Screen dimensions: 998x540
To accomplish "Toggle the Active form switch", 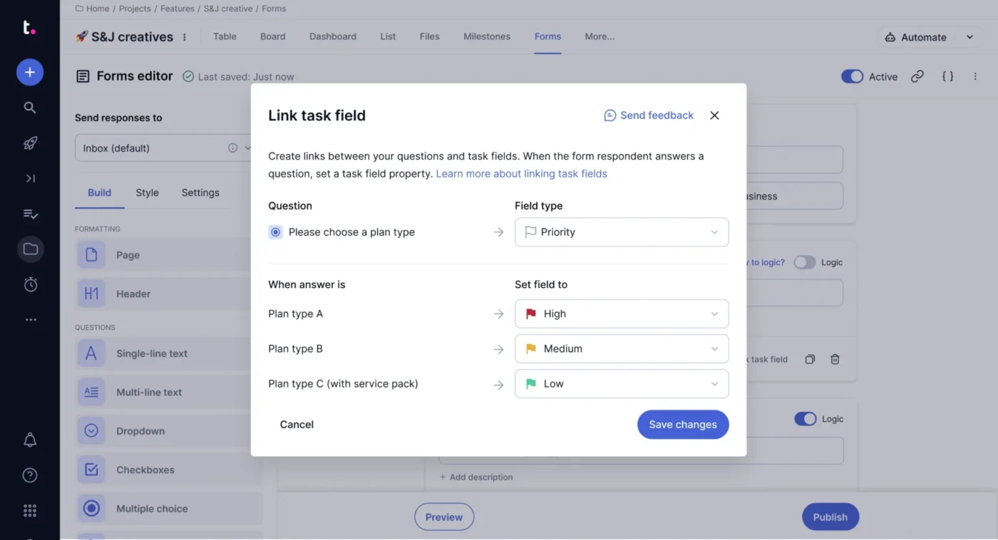I will (852, 76).
